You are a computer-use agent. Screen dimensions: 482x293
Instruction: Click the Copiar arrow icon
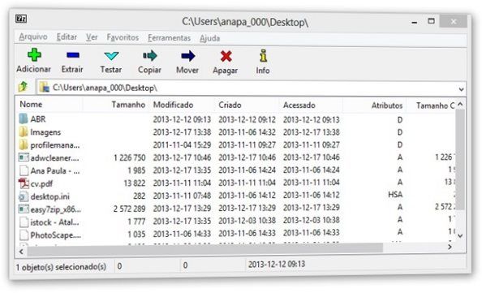[149, 56]
